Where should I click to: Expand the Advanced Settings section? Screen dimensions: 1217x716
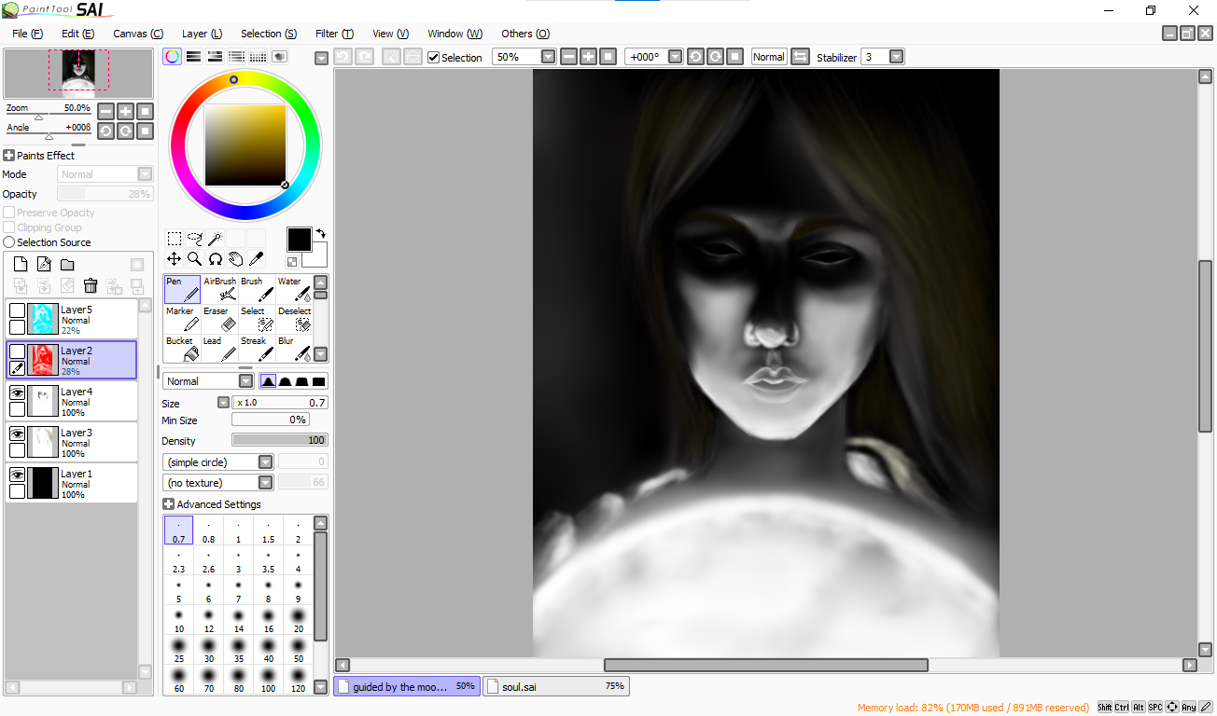pyautogui.click(x=169, y=504)
